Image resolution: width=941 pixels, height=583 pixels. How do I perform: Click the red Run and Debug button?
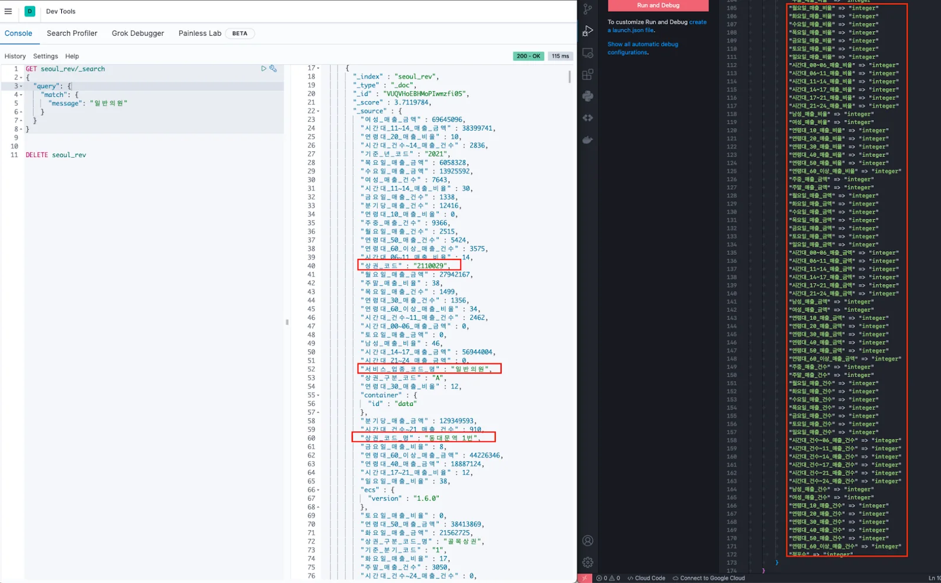point(658,5)
